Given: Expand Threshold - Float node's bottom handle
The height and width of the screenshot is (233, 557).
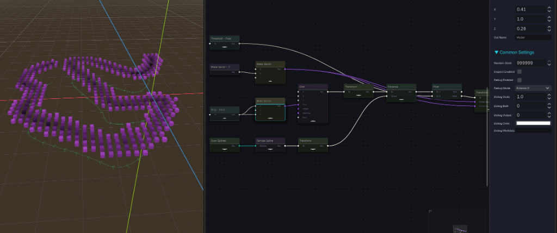Looking at the screenshot, I should pos(224,47).
